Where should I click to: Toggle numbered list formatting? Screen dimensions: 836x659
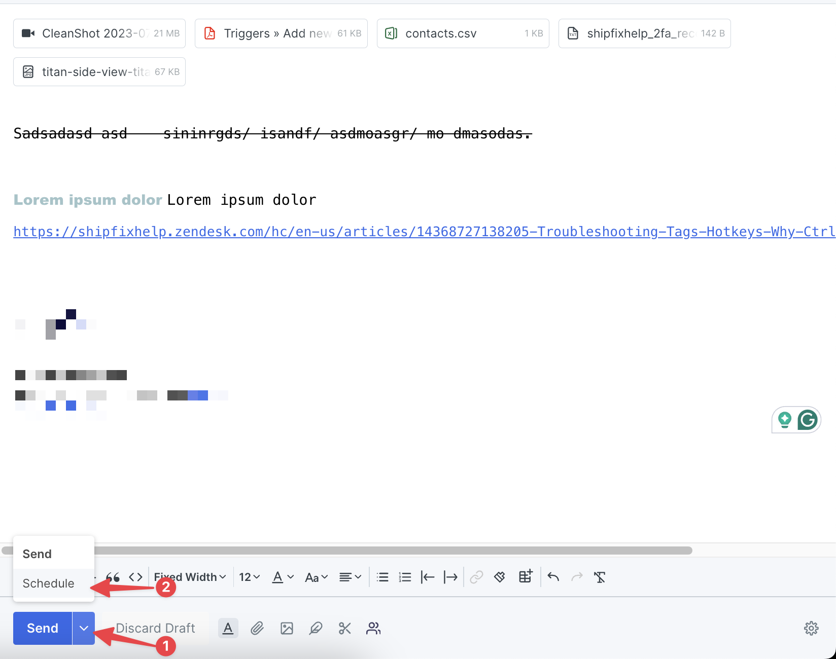coord(405,577)
